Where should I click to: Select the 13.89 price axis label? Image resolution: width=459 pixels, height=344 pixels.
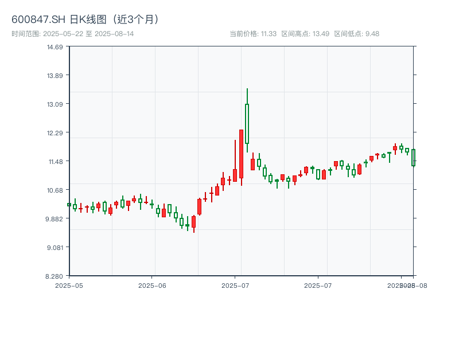click(x=55, y=76)
